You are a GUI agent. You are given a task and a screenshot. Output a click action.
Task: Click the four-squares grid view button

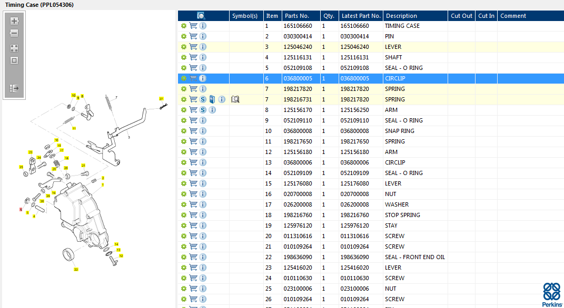14,48
